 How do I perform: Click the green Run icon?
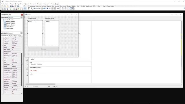click(x=11, y=9)
